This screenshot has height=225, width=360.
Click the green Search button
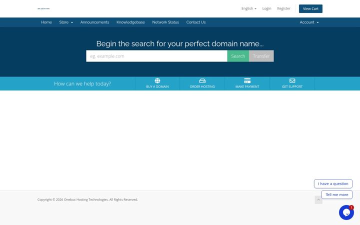(x=238, y=56)
